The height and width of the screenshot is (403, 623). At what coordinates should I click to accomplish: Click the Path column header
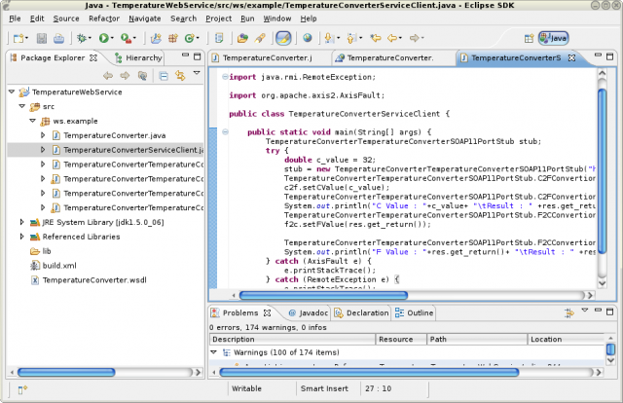tap(477, 340)
